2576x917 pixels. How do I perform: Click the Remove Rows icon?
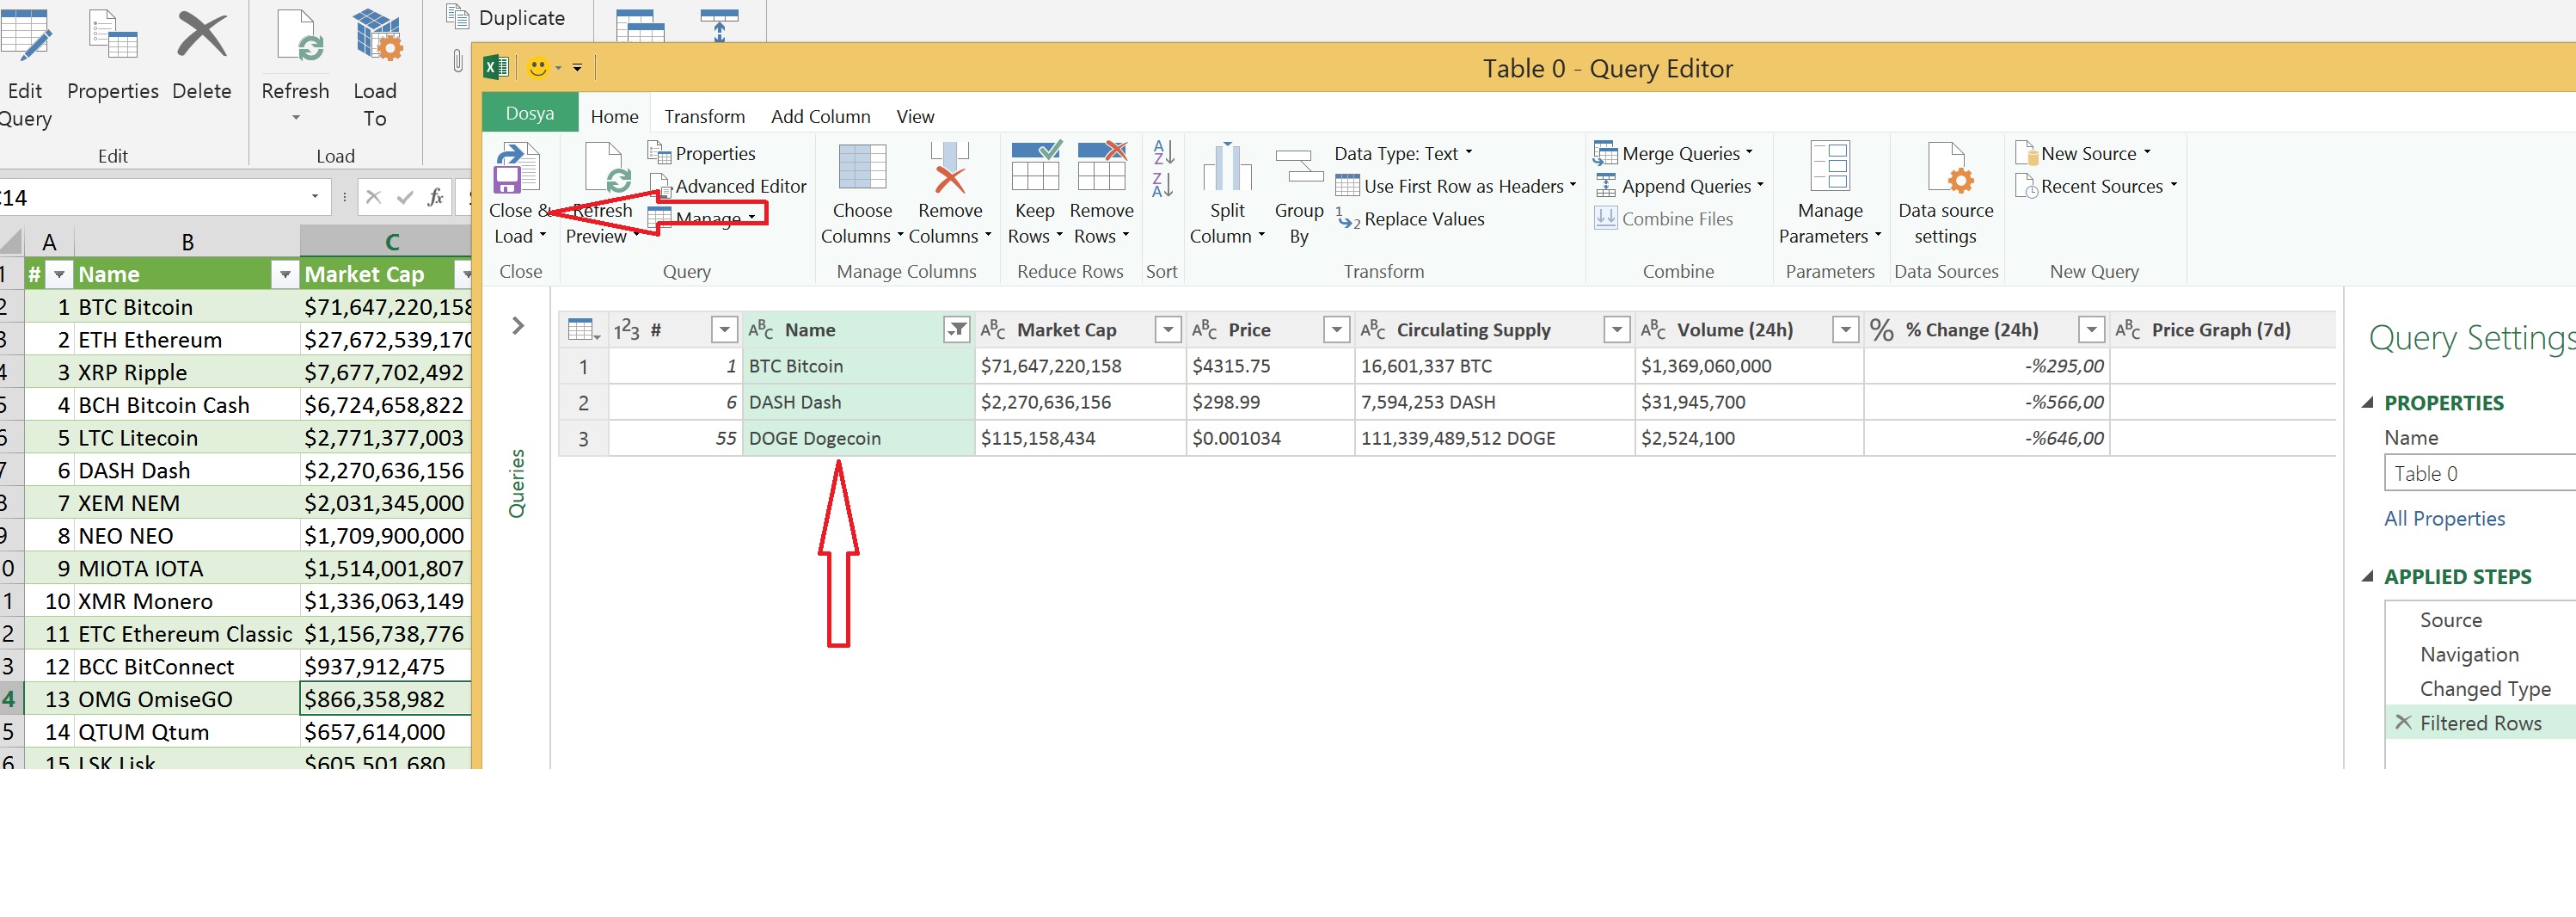tap(1101, 166)
